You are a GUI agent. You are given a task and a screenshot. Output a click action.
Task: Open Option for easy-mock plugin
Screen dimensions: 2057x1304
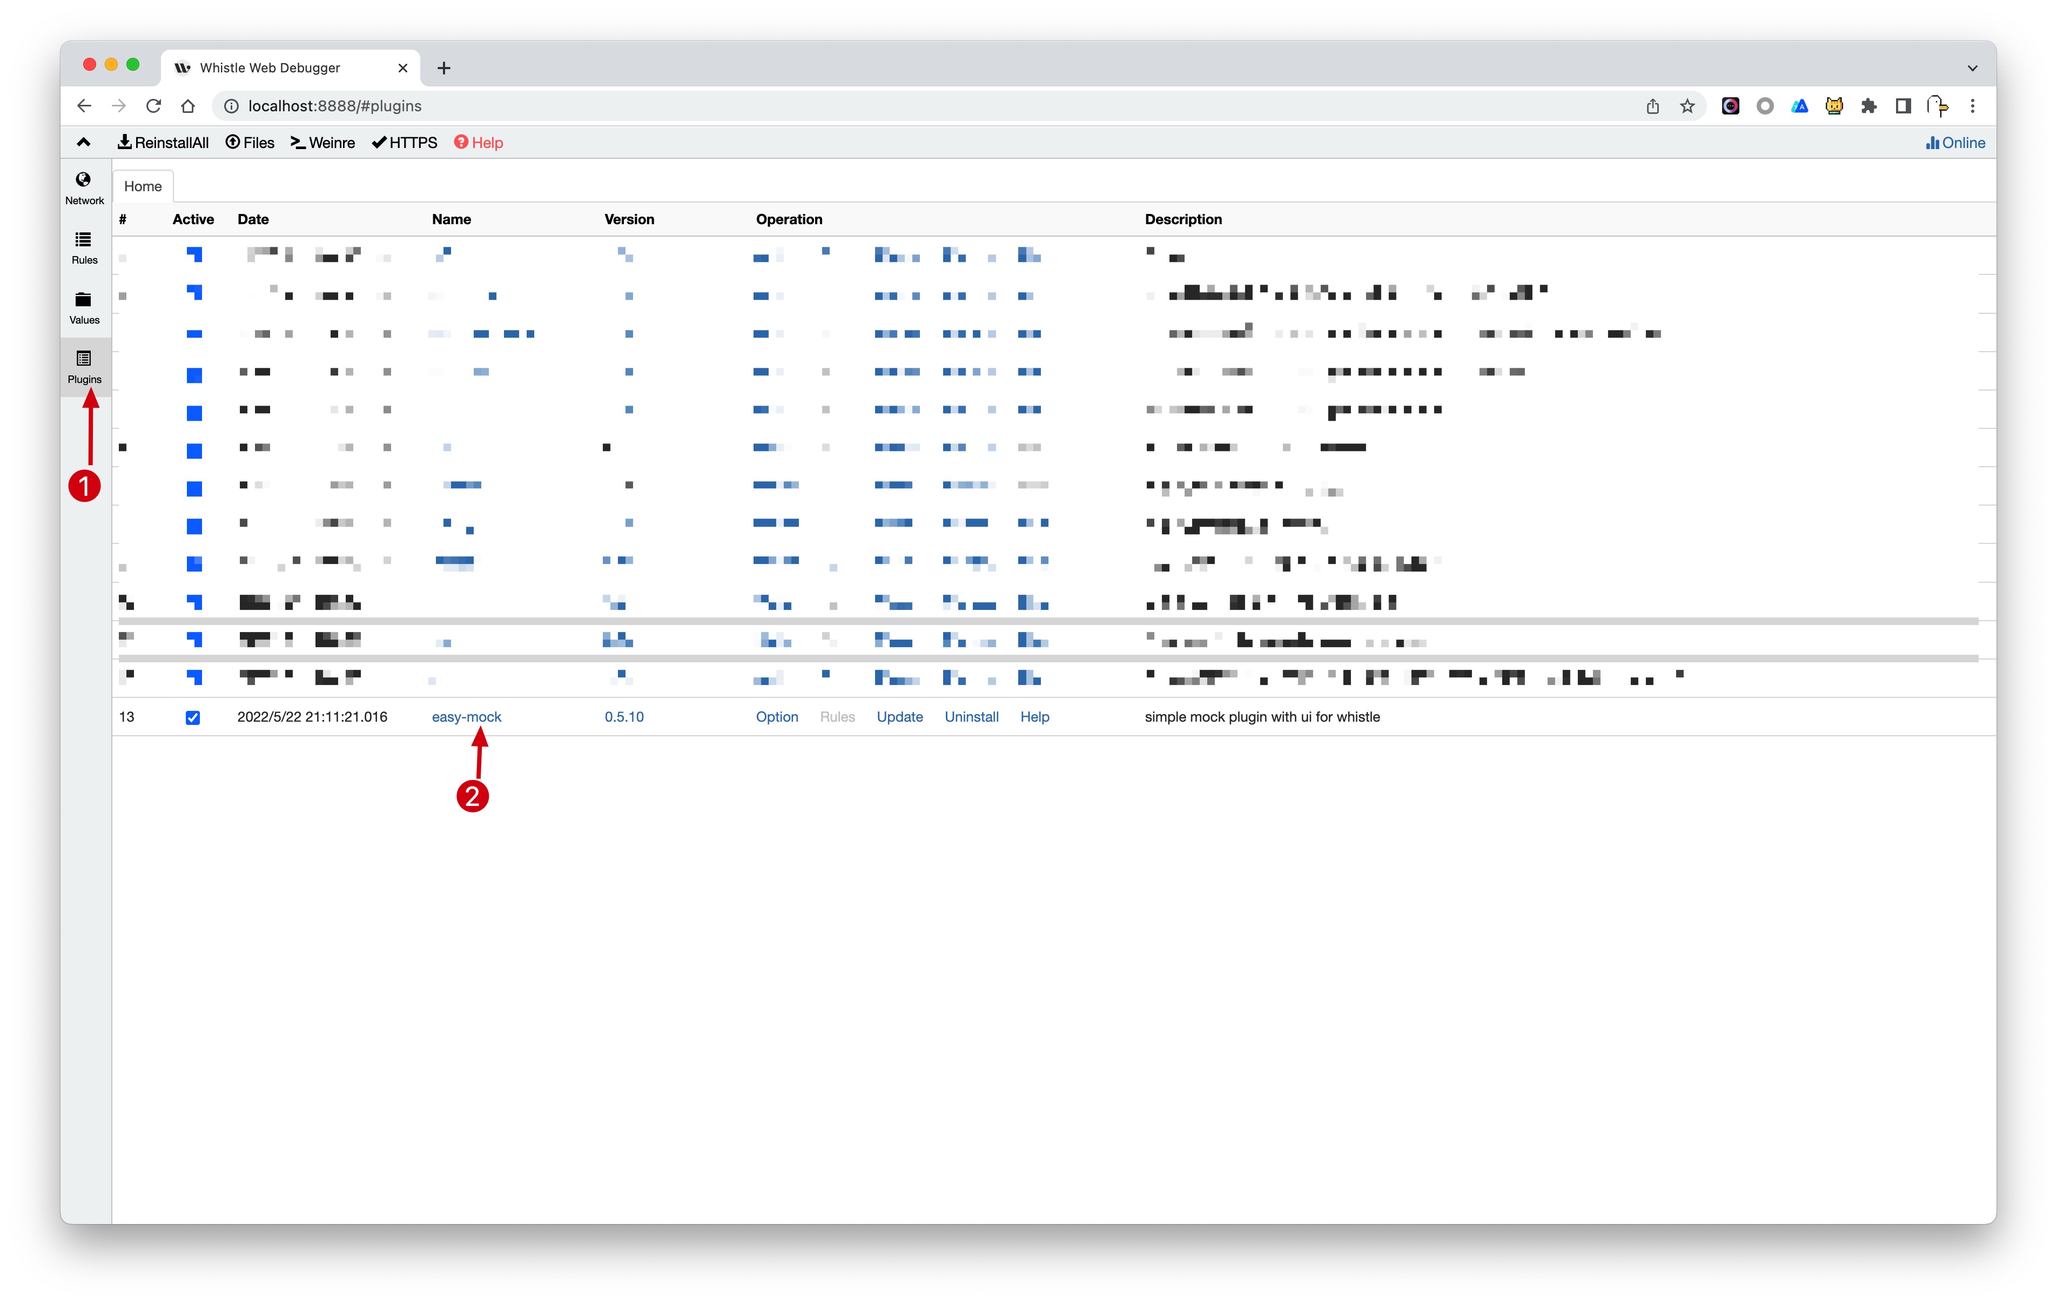click(x=776, y=717)
